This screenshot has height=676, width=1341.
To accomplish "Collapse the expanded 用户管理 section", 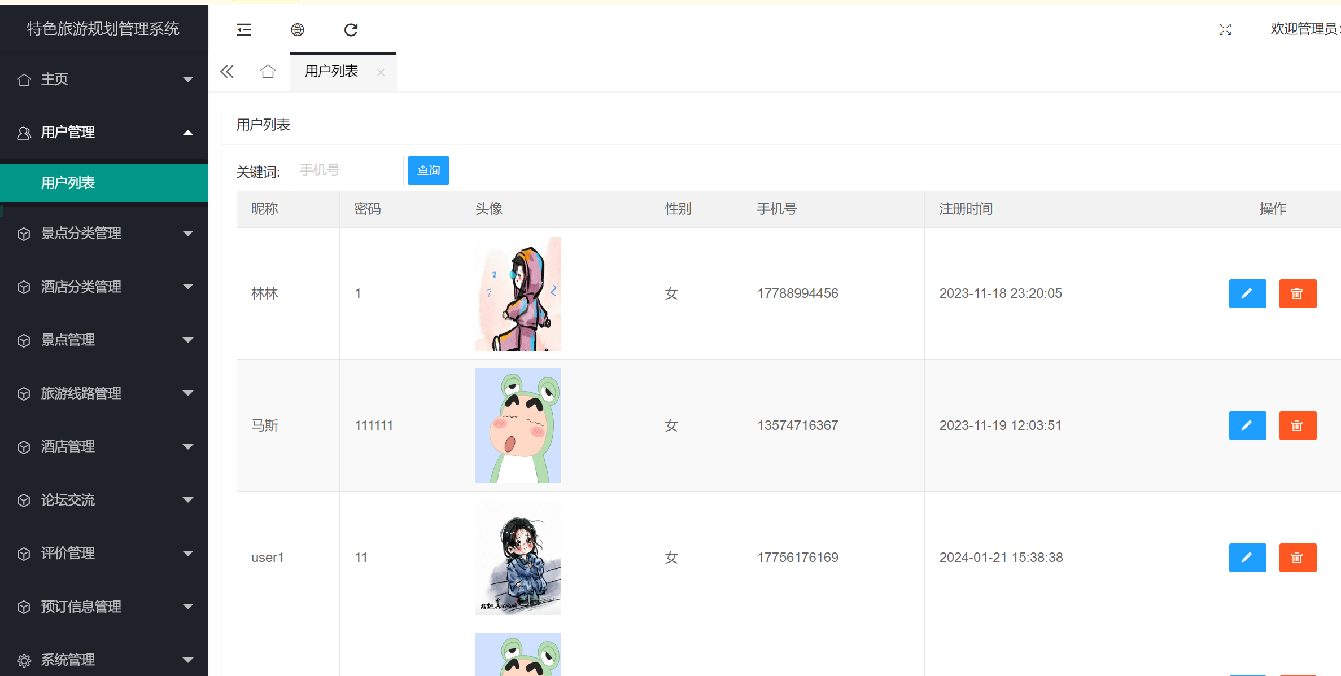I will point(187,132).
